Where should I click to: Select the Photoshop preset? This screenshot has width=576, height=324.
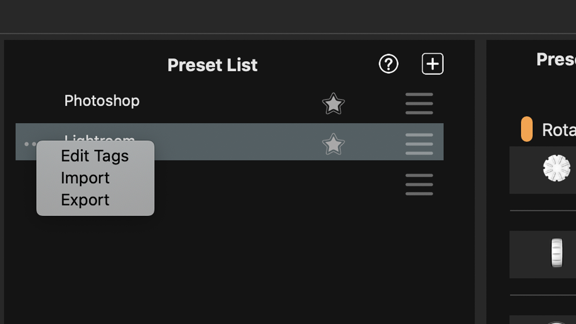point(102,101)
